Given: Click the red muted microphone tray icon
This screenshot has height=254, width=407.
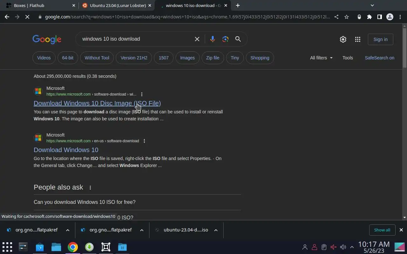Looking at the screenshot, I should tap(334, 247).
